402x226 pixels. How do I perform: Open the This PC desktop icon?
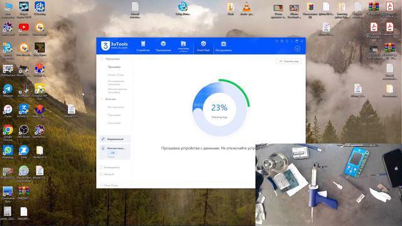(x=8, y=10)
